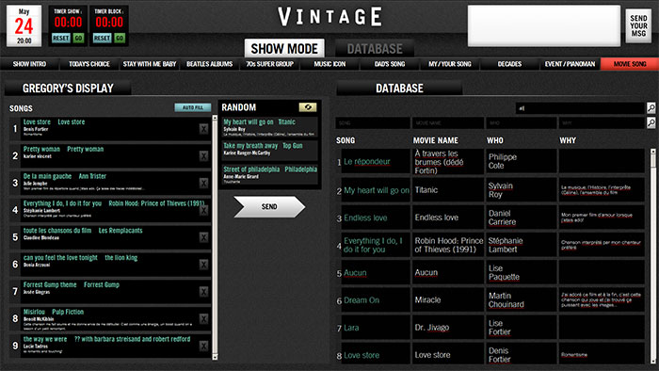Viewport: 659px width, 371px height.
Task: Click the Song filter field
Action: (x=373, y=123)
